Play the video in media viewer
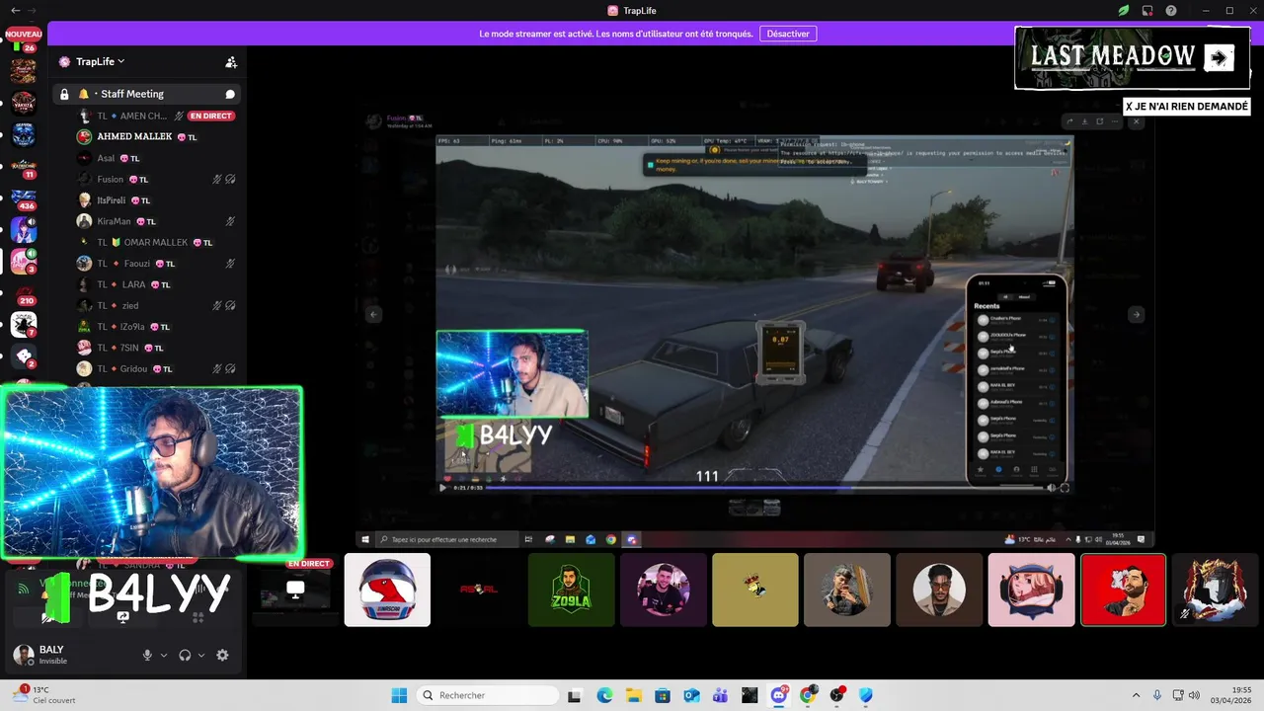 pyautogui.click(x=443, y=487)
